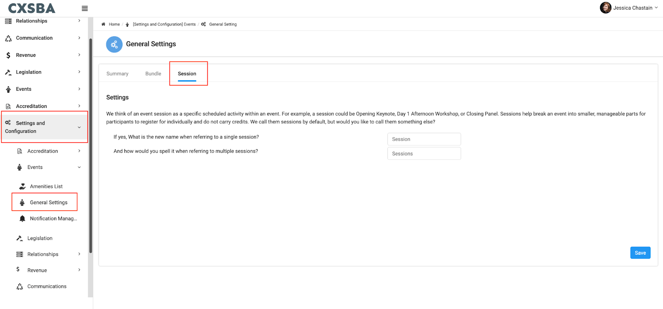Switch to the Bundle tab
Screen dimensions: 663x309
153,74
